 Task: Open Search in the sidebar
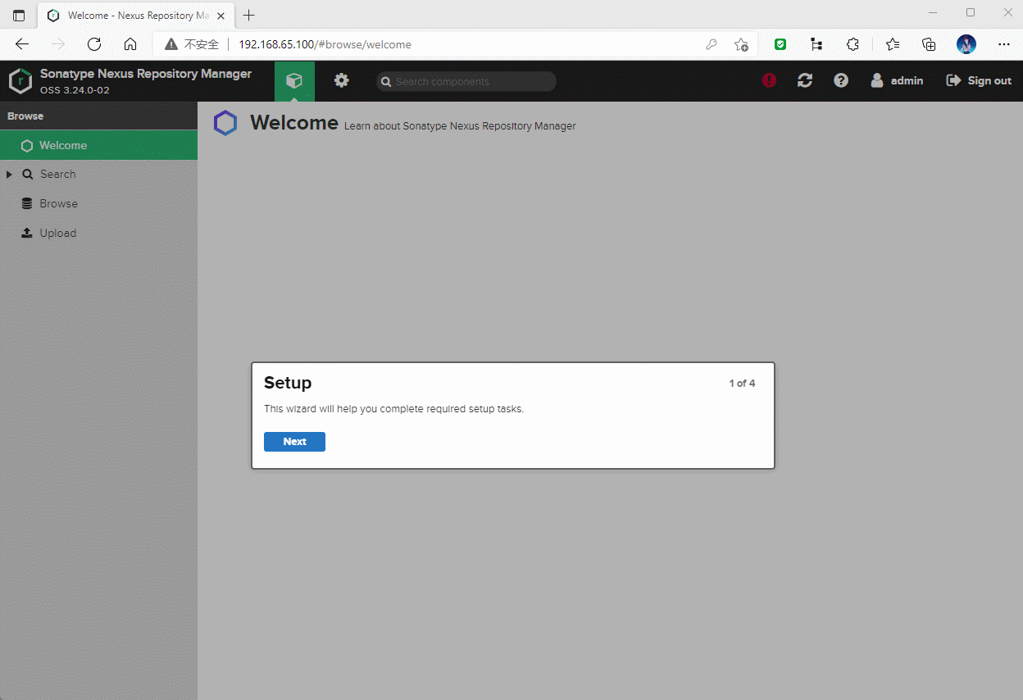coord(57,175)
